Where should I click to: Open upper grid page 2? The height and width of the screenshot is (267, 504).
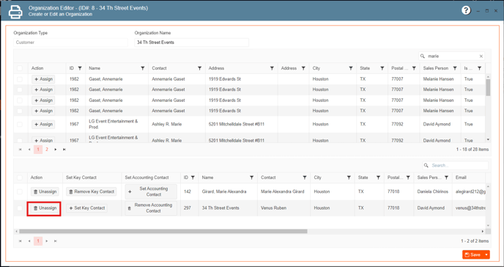point(47,149)
